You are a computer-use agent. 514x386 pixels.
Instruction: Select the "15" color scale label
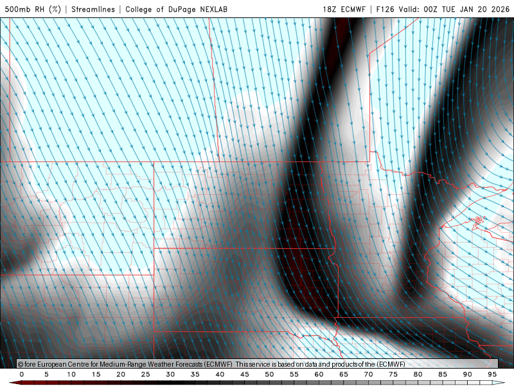(96, 374)
